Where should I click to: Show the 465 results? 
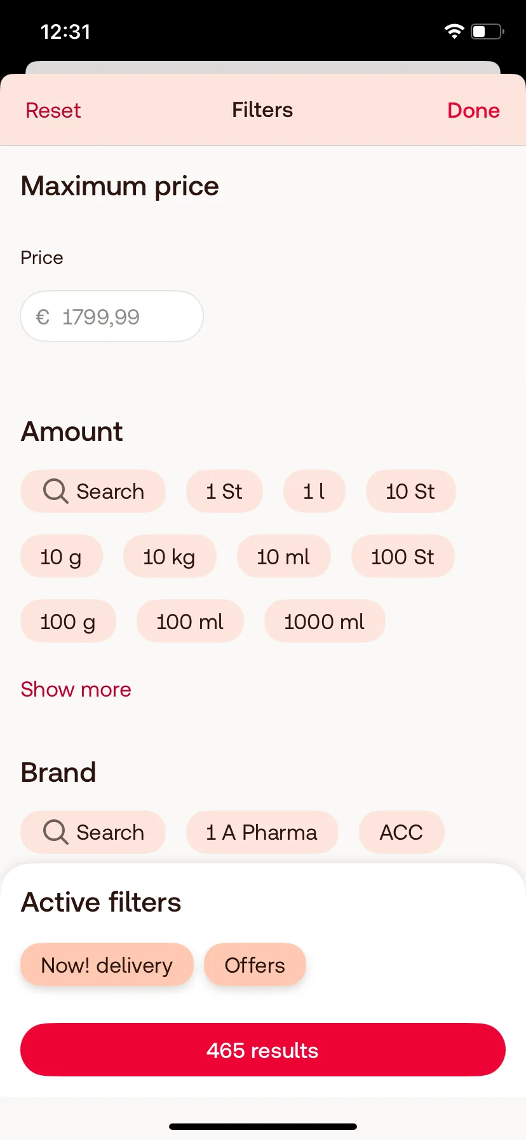point(263,1050)
